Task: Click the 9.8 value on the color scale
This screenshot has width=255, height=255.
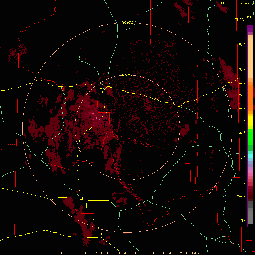Action: tap(242, 32)
